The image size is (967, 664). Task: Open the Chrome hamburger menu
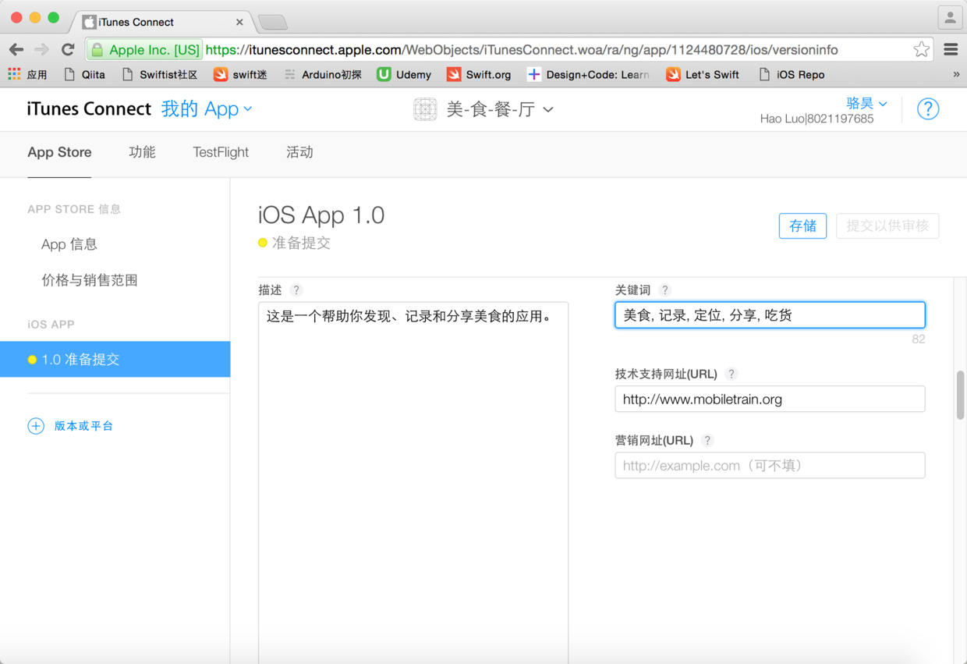pyautogui.click(x=951, y=50)
